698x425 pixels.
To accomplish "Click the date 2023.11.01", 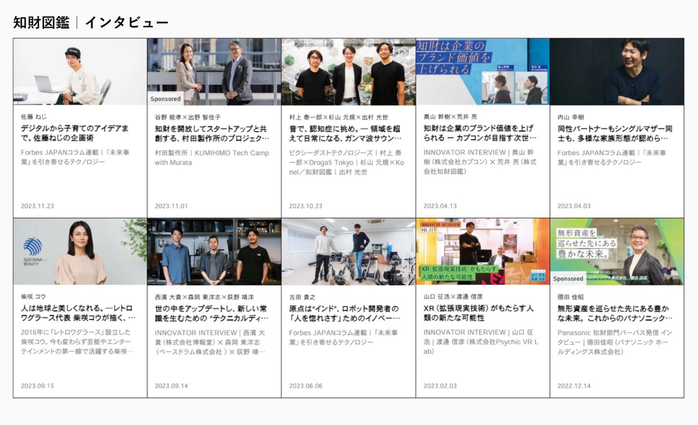I will (x=171, y=206).
